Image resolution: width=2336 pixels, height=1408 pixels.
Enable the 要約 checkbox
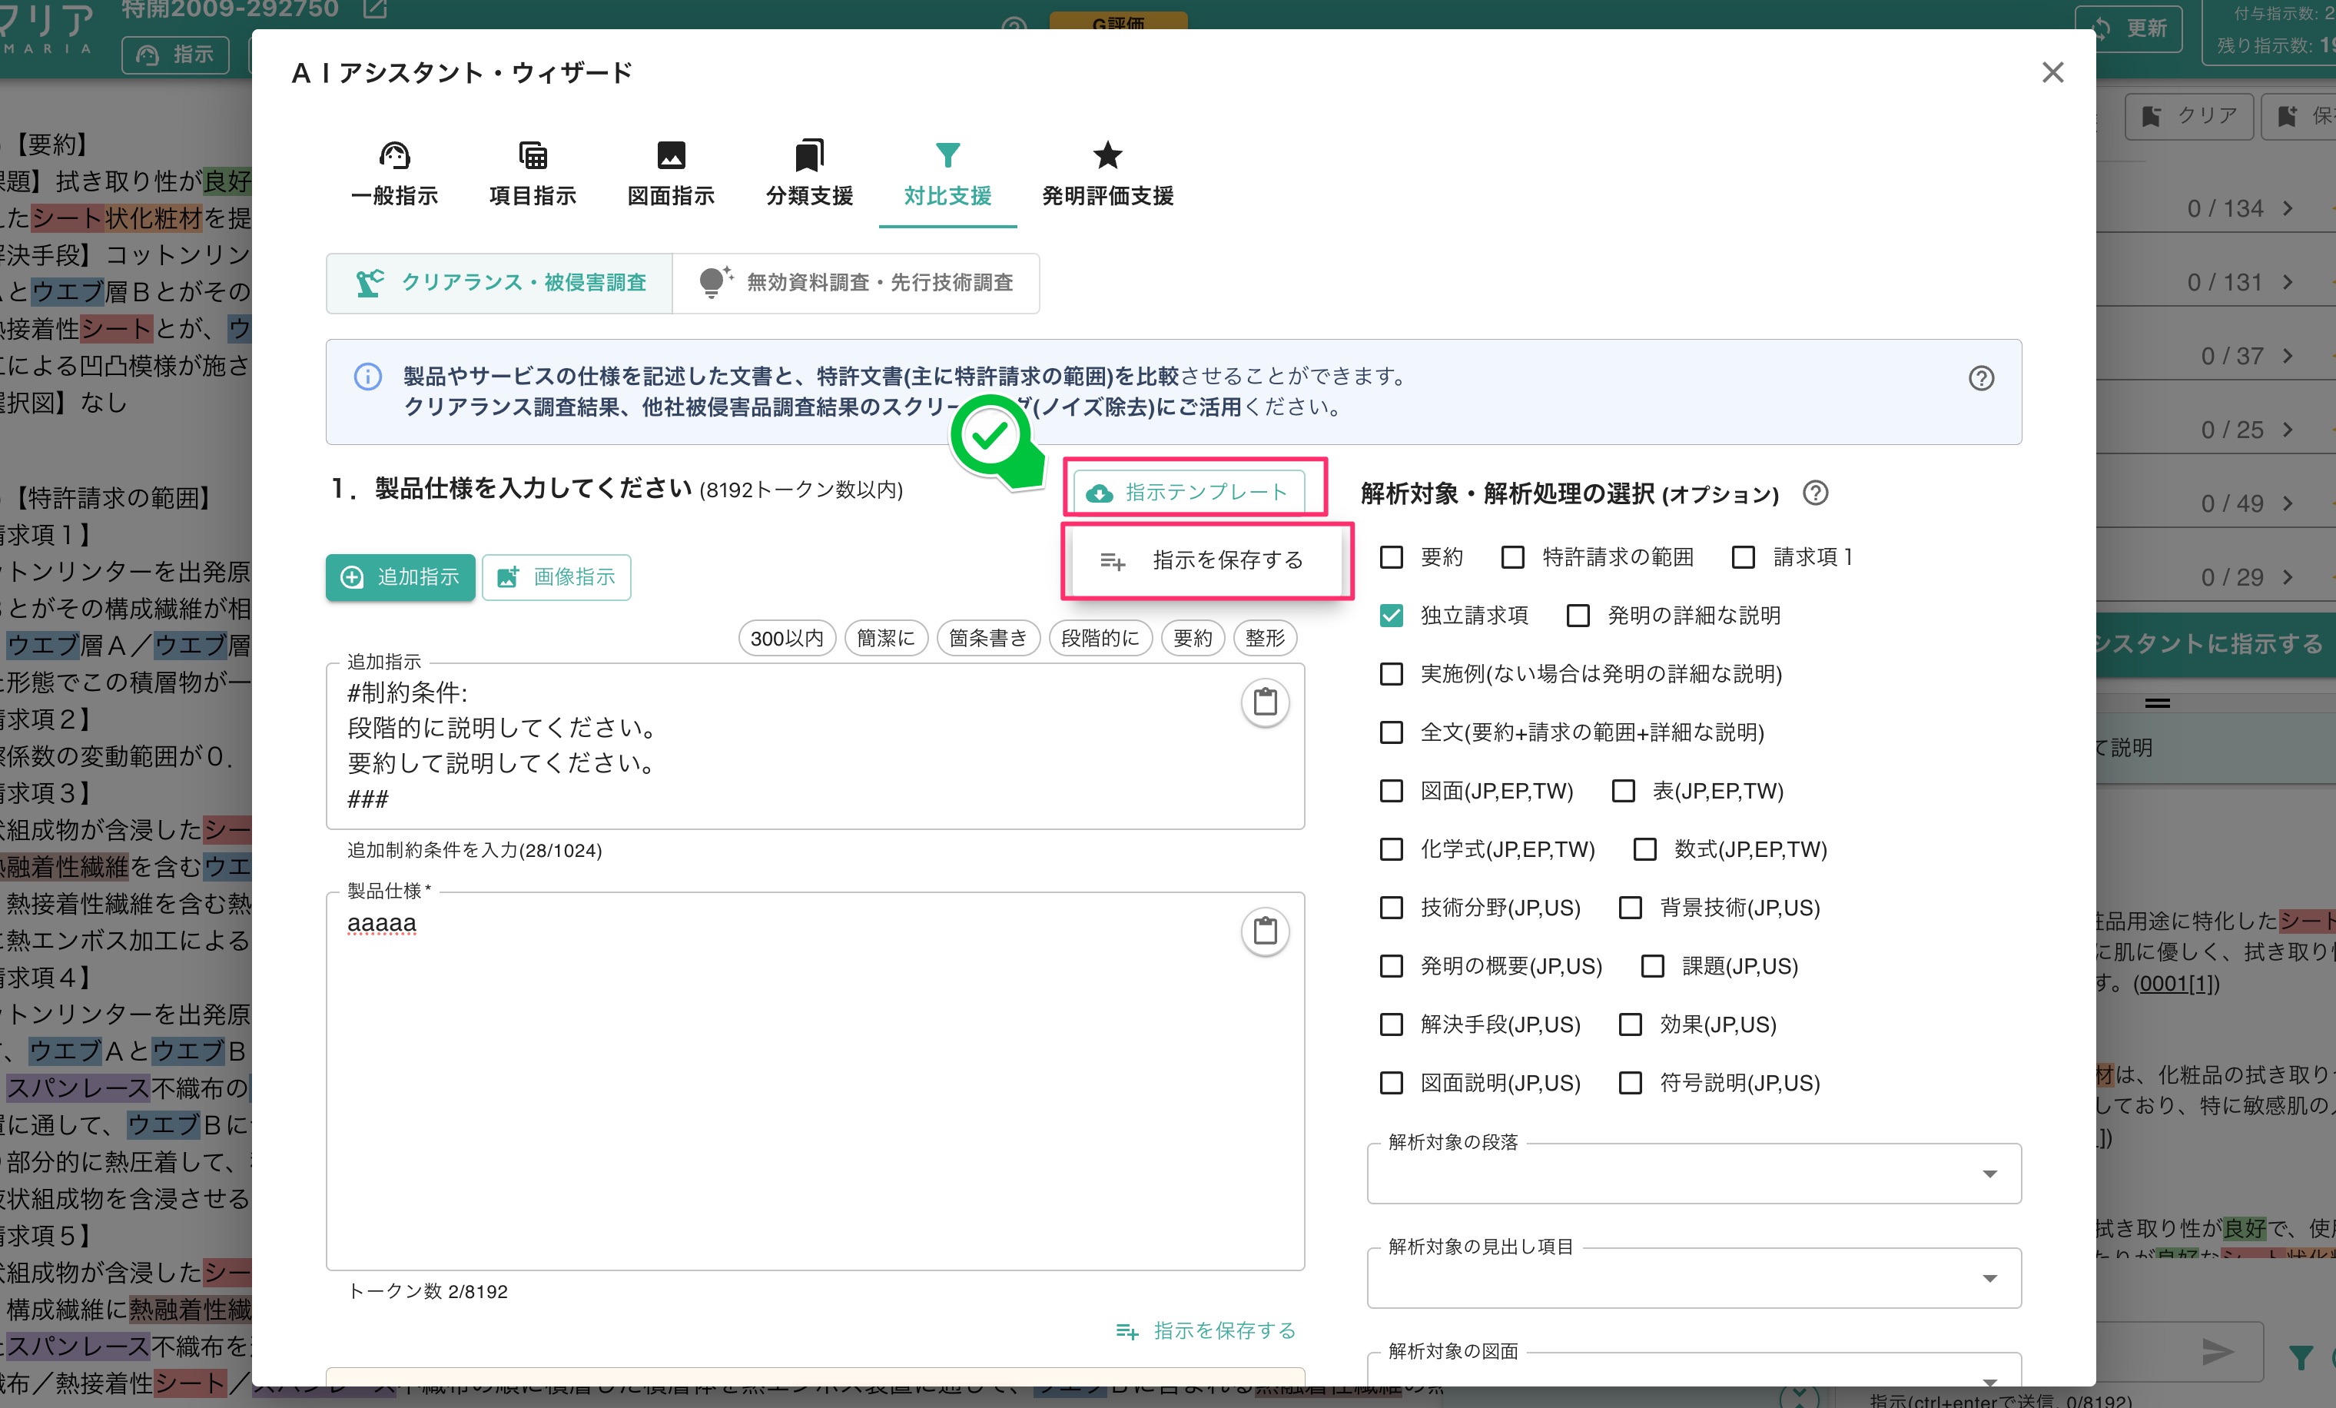tap(1391, 557)
